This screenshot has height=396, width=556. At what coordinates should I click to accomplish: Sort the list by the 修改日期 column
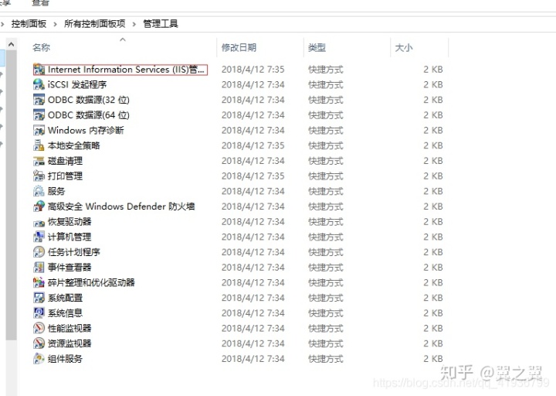click(239, 47)
